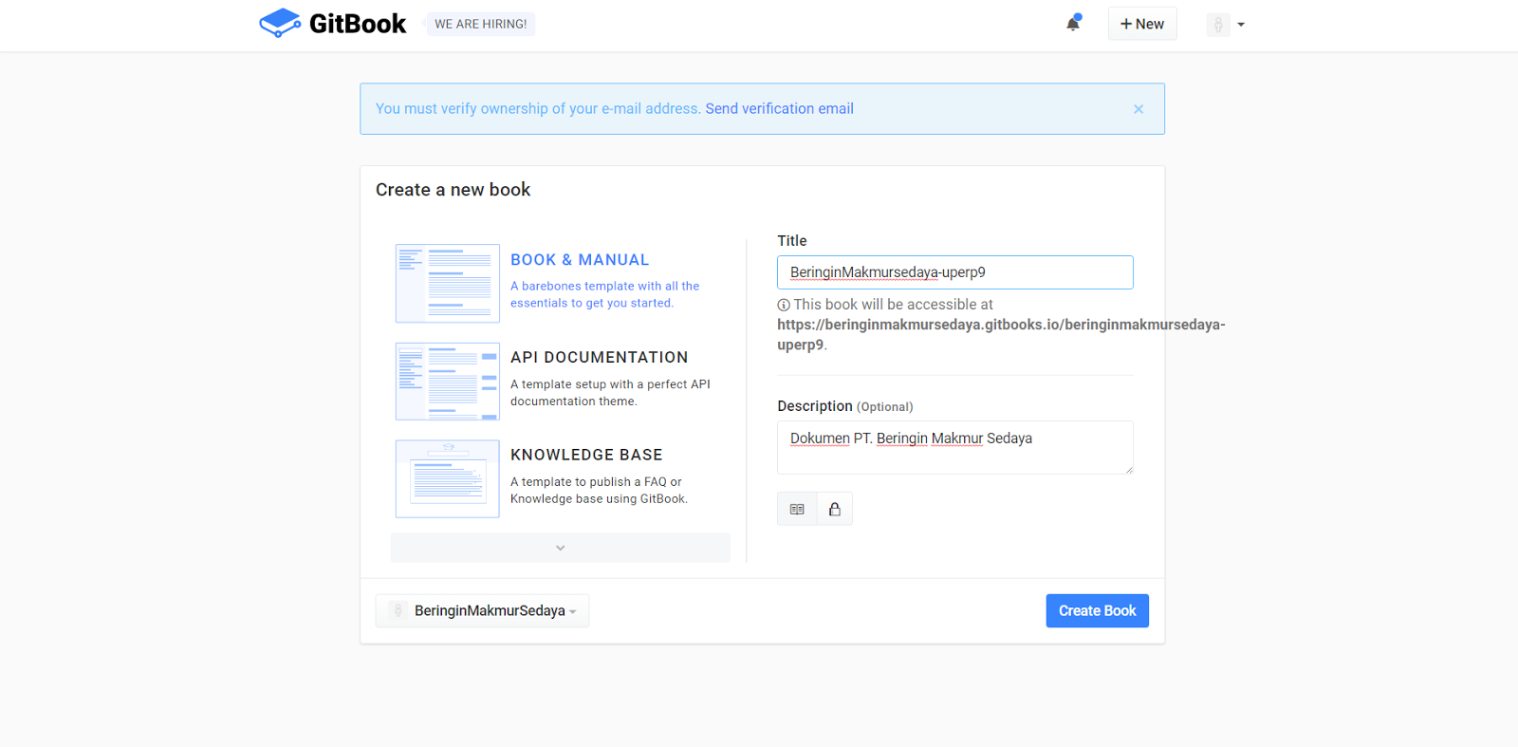Click the API Documentation template description
Screen dimensions: 1518x747
[610, 392]
